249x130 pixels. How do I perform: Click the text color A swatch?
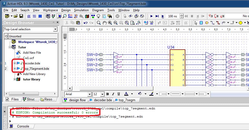(126, 94)
